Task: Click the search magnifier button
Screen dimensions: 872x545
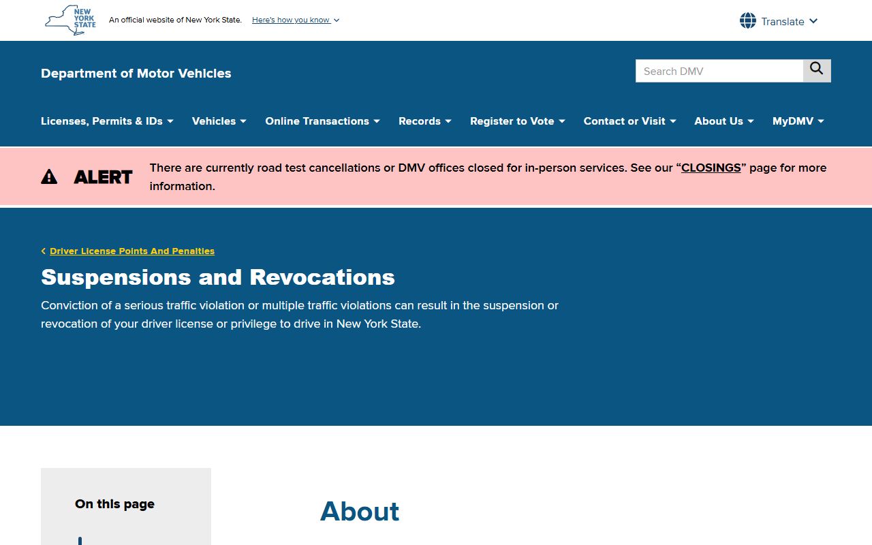Action: pos(817,71)
